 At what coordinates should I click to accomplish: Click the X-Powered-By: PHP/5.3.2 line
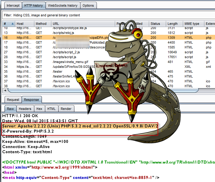click(x=28, y=131)
